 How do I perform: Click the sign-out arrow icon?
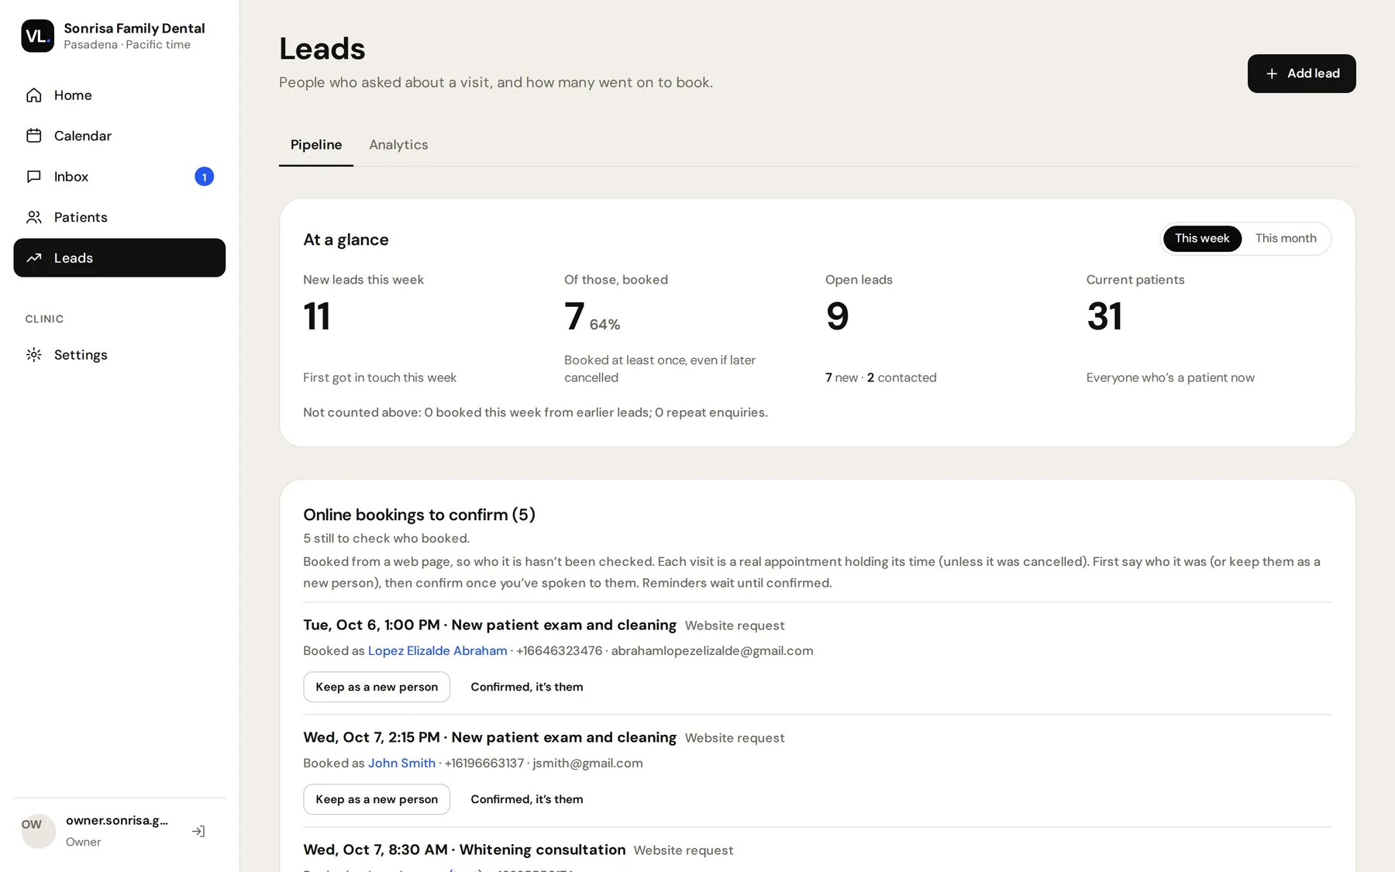click(198, 831)
